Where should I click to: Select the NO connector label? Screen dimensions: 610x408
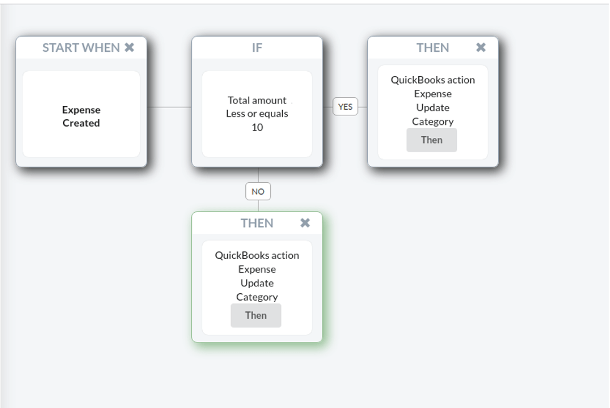coord(258,192)
